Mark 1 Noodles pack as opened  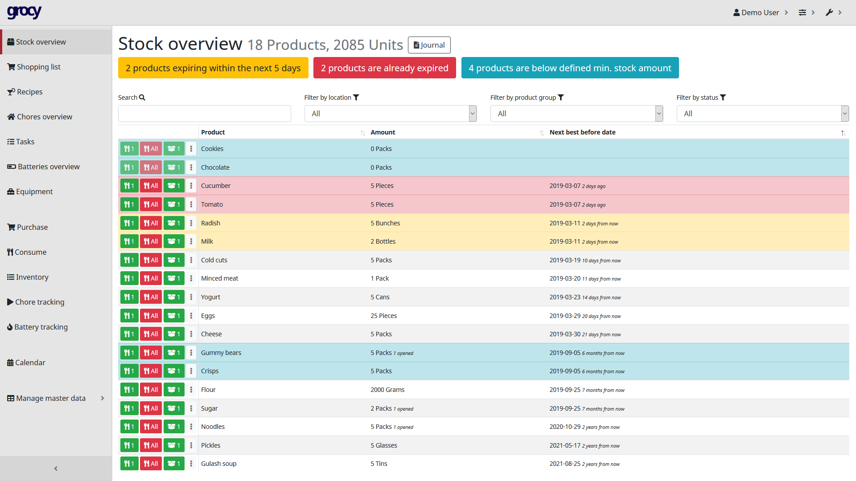coord(174,427)
